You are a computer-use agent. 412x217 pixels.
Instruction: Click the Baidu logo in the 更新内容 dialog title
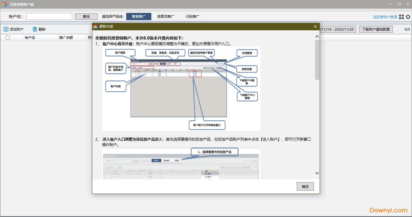tap(96, 27)
